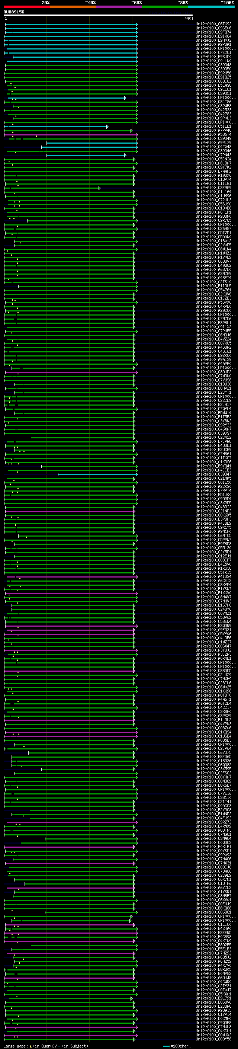This screenshot has height=1049, width=238.
Task: Open hit label UniRef100_Q8DJD2
Action: click(x=213, y=372)
